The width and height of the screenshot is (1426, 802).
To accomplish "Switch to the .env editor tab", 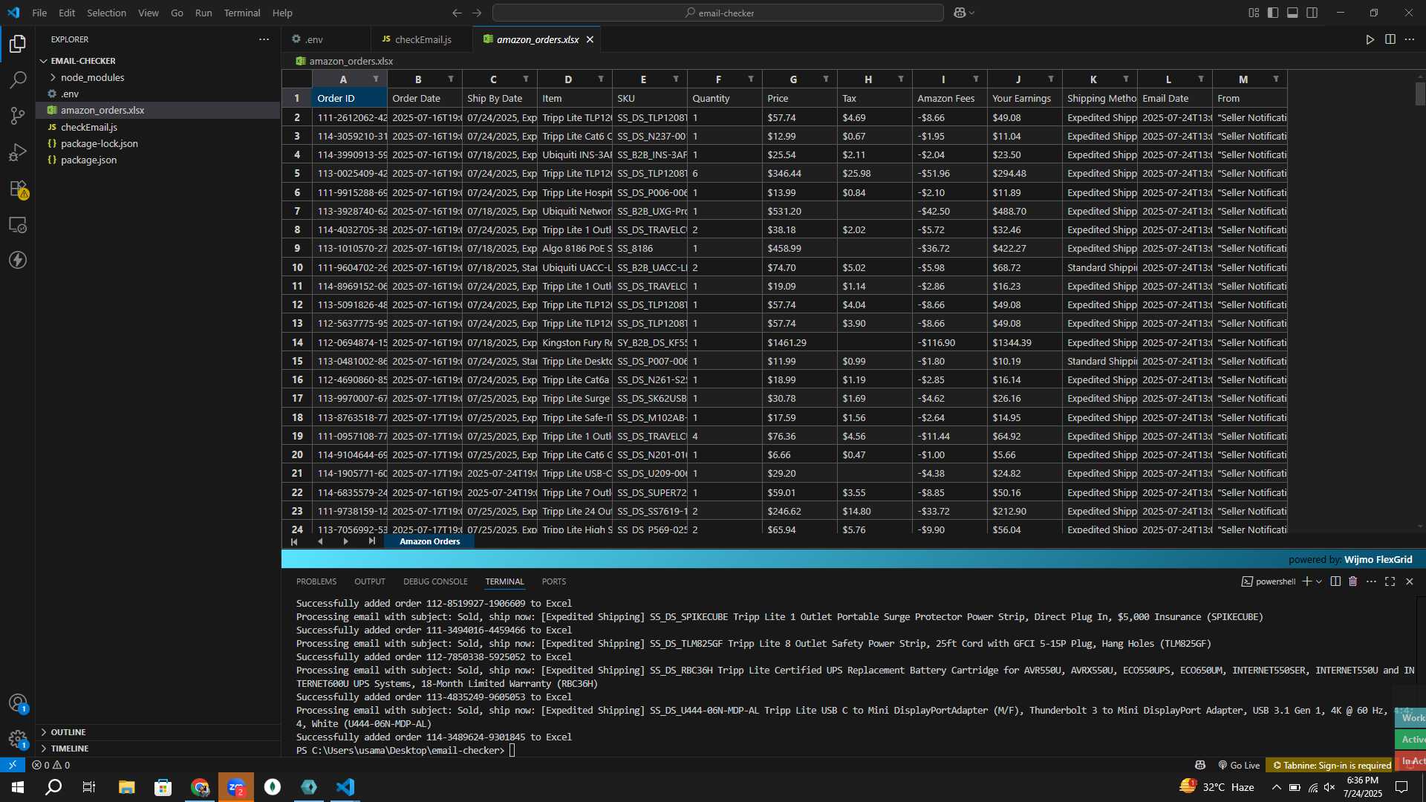I will click(314, 39).
